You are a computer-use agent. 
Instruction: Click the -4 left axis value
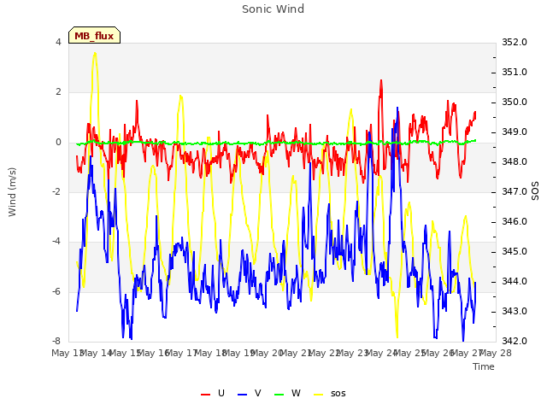[x=56, y=241]
